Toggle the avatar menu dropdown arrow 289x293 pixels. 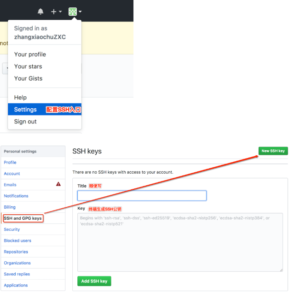pos(80,12)
